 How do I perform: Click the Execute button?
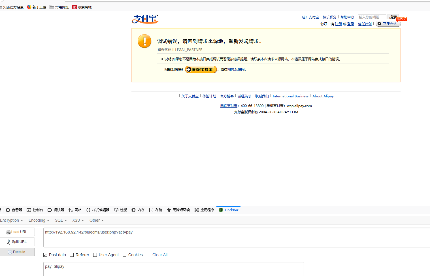pyautogui.click(x=17, y=252)
